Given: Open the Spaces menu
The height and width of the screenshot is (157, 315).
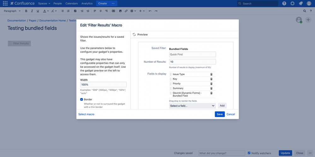Looking at the screenshot, I should 44,3.
